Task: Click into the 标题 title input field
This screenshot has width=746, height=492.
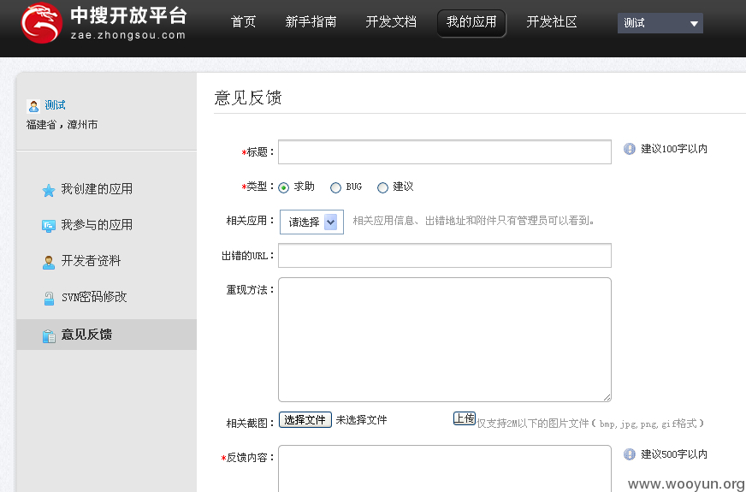Action: pos(445,151)
